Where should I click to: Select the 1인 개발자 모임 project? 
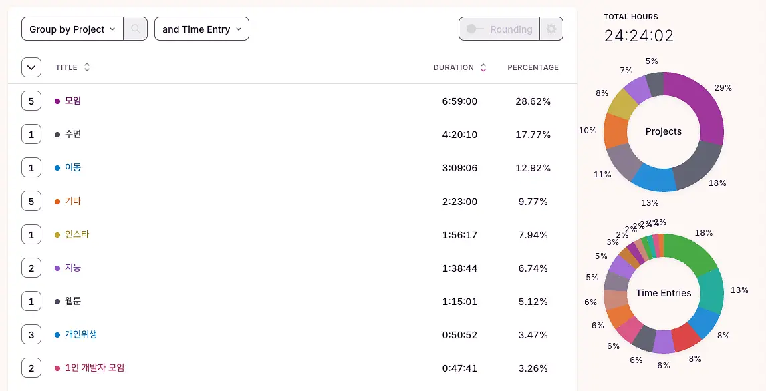pyautogui.click(x=95, y=368)
